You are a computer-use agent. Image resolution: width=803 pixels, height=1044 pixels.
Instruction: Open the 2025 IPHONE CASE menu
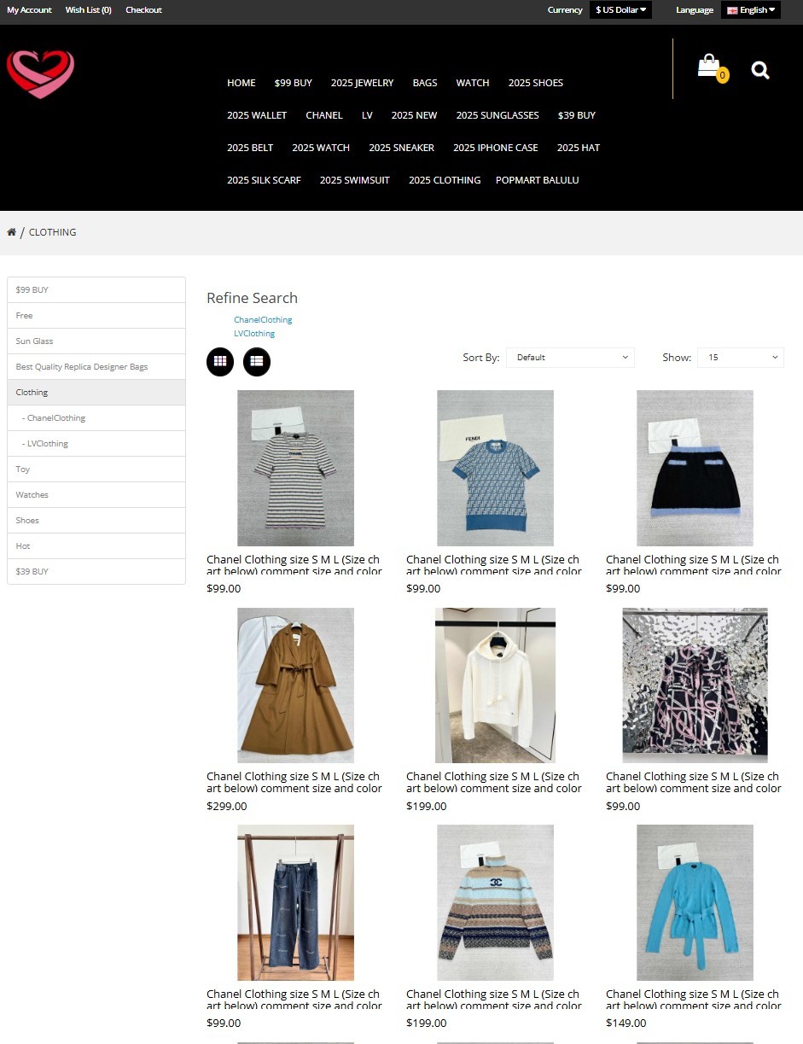[x=496, y=148]
